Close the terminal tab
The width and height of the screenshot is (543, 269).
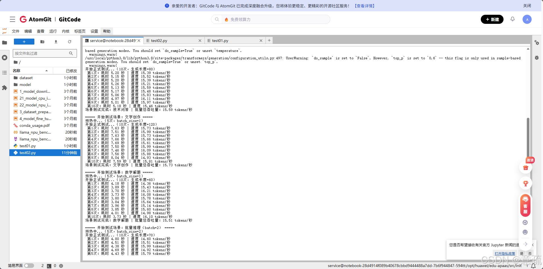pyautogui.click(x=139, y=41)
